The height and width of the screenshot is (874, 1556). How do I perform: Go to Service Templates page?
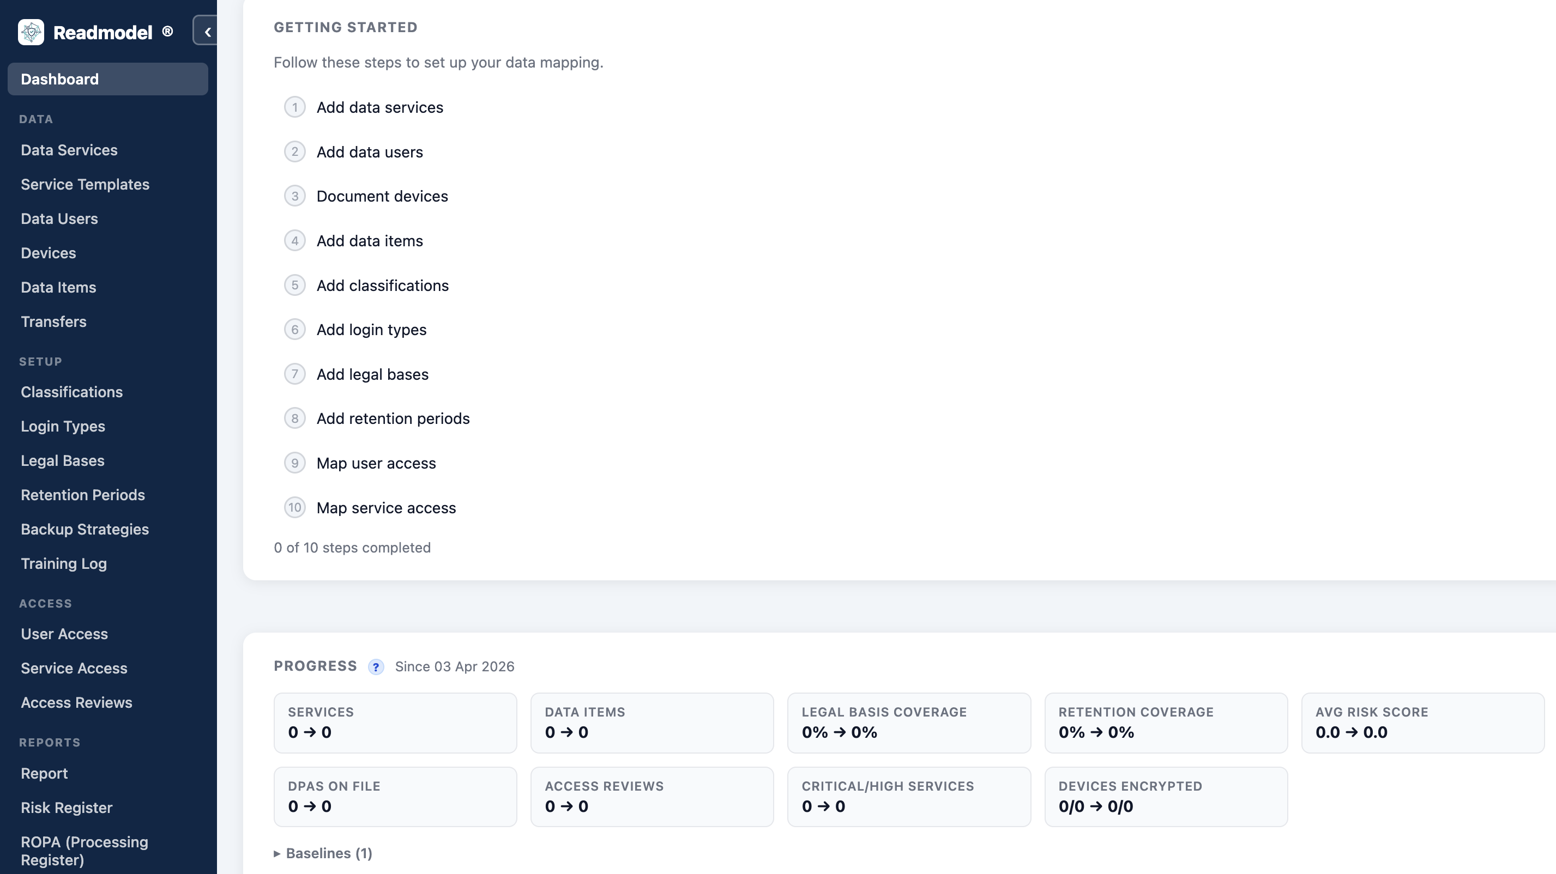[85, 184]
